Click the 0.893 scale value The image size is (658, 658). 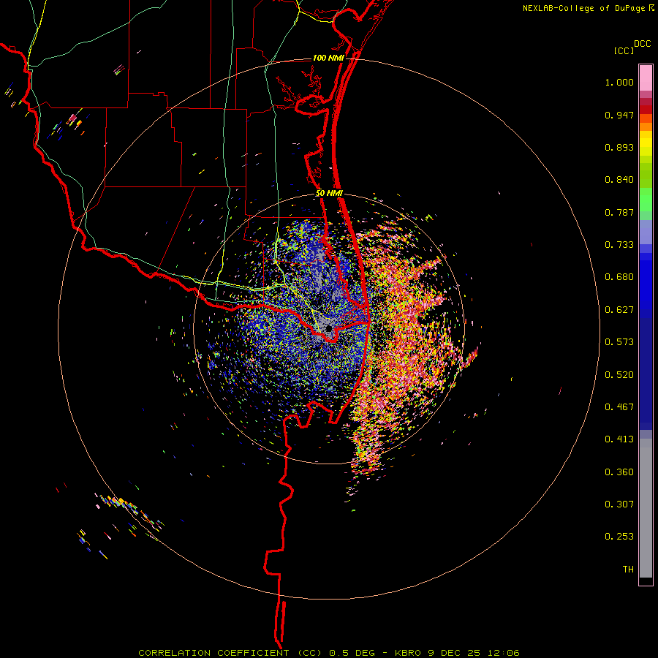619,147
